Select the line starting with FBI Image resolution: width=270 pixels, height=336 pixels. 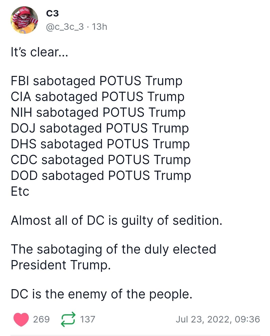97,81
